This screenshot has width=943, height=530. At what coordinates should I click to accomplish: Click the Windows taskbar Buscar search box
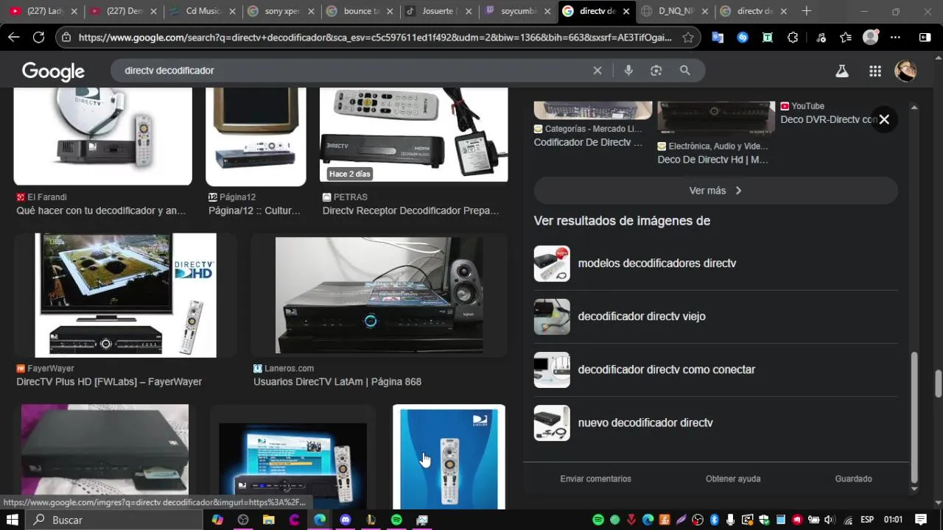coord(114,520)
